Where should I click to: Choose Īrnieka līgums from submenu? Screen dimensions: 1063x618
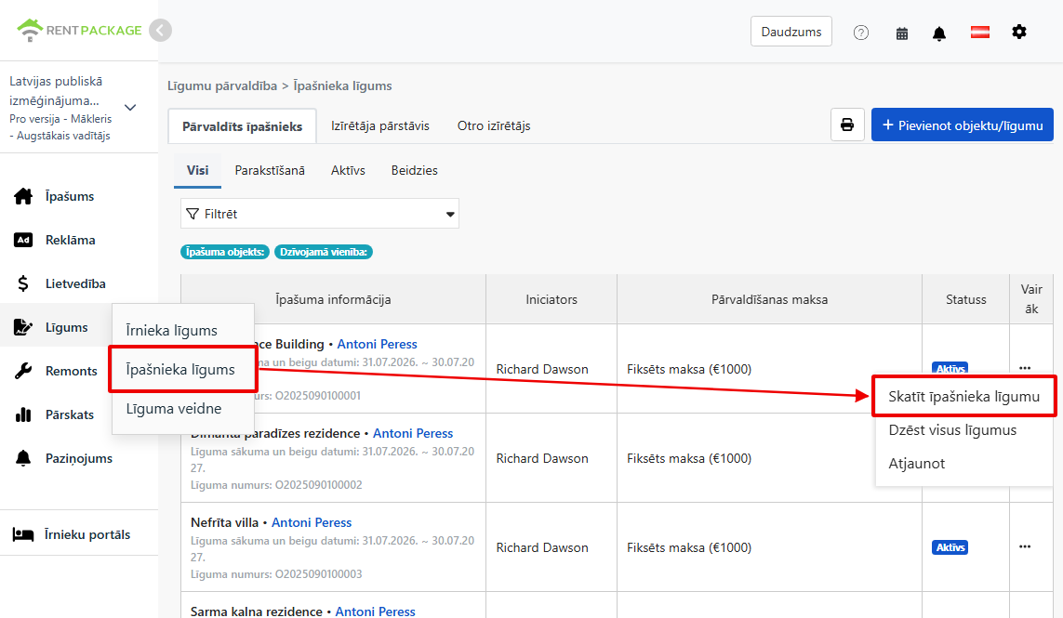(171, 331)
